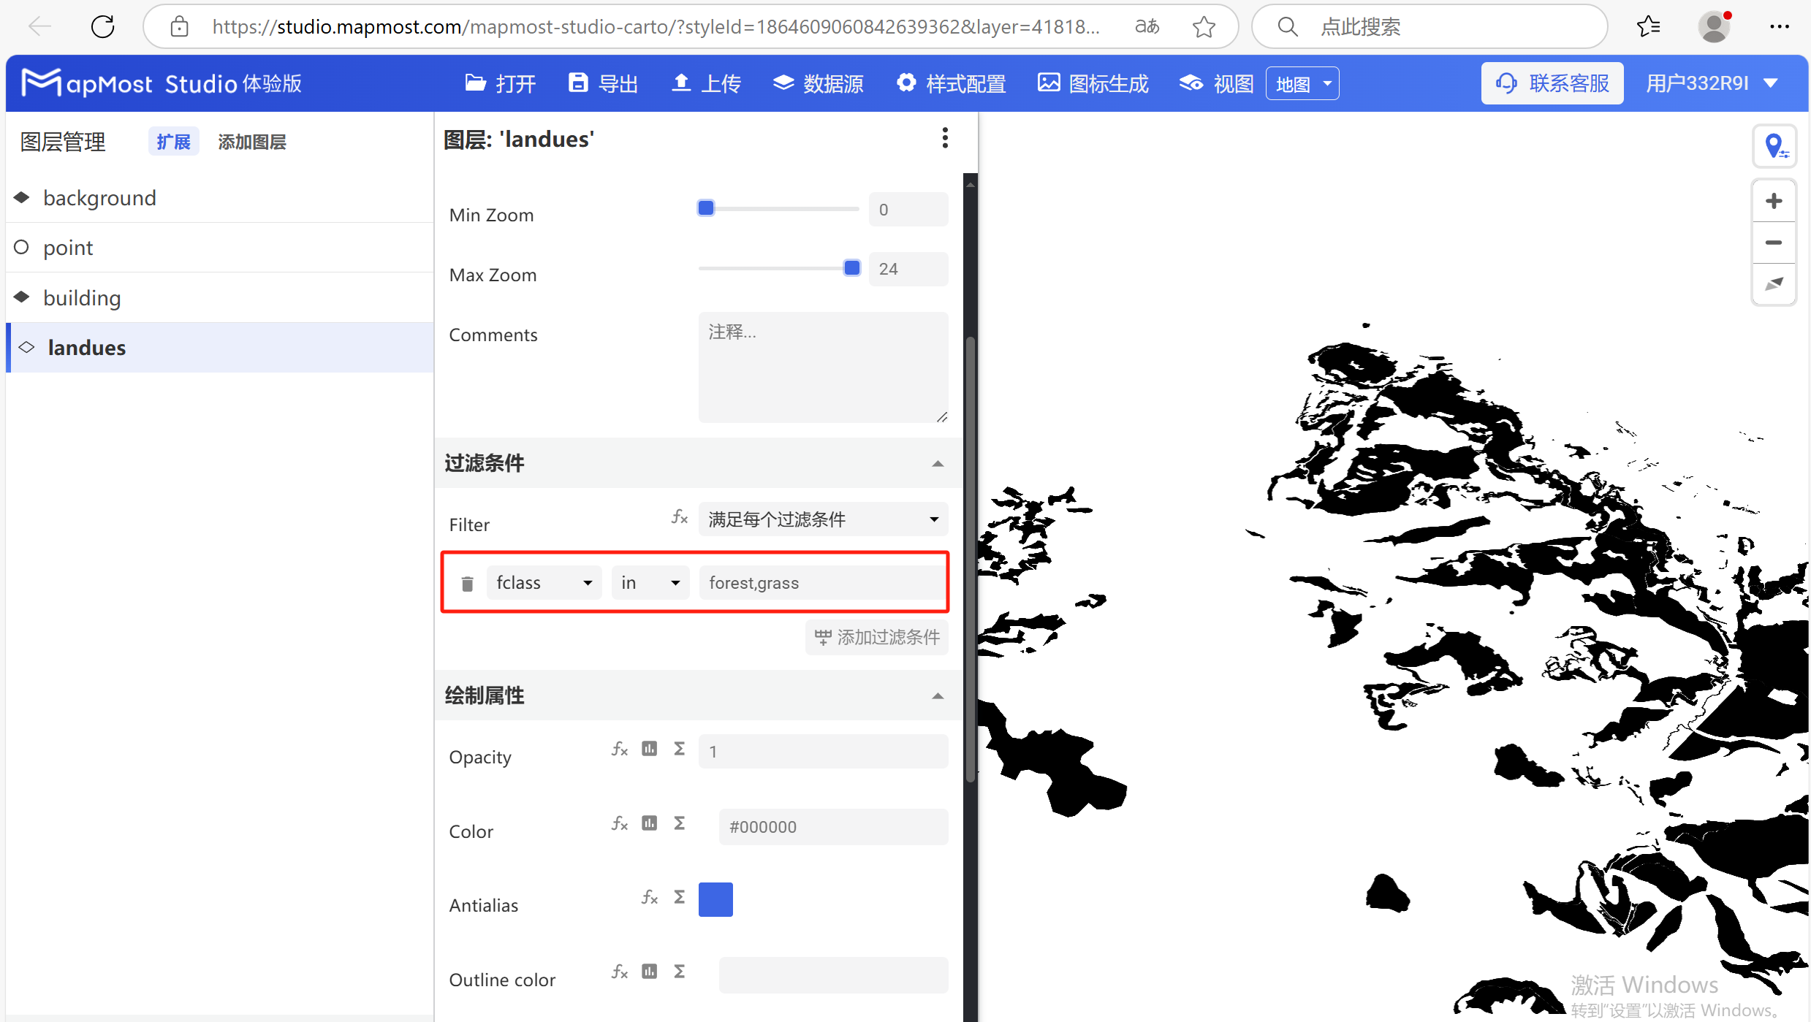Open the landues layer options kebab menu

pos(944,138)
